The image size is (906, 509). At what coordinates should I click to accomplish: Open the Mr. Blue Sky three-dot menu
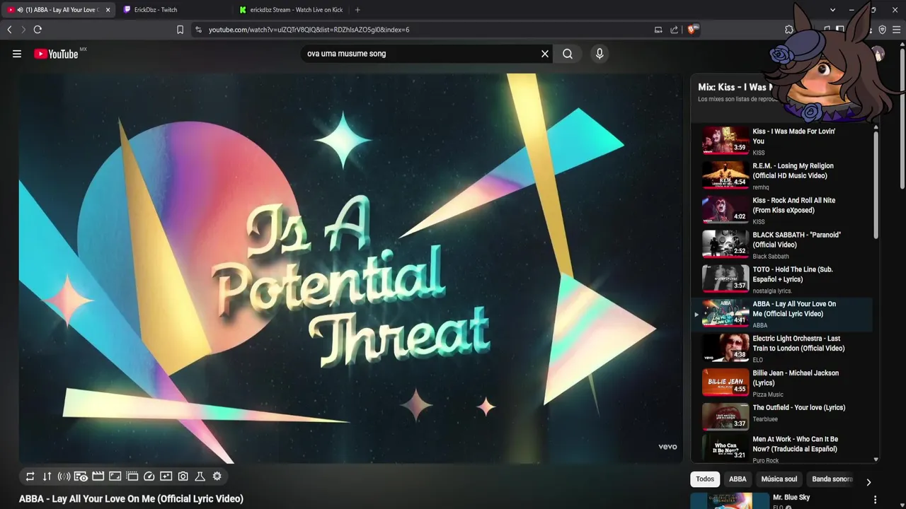876,500
